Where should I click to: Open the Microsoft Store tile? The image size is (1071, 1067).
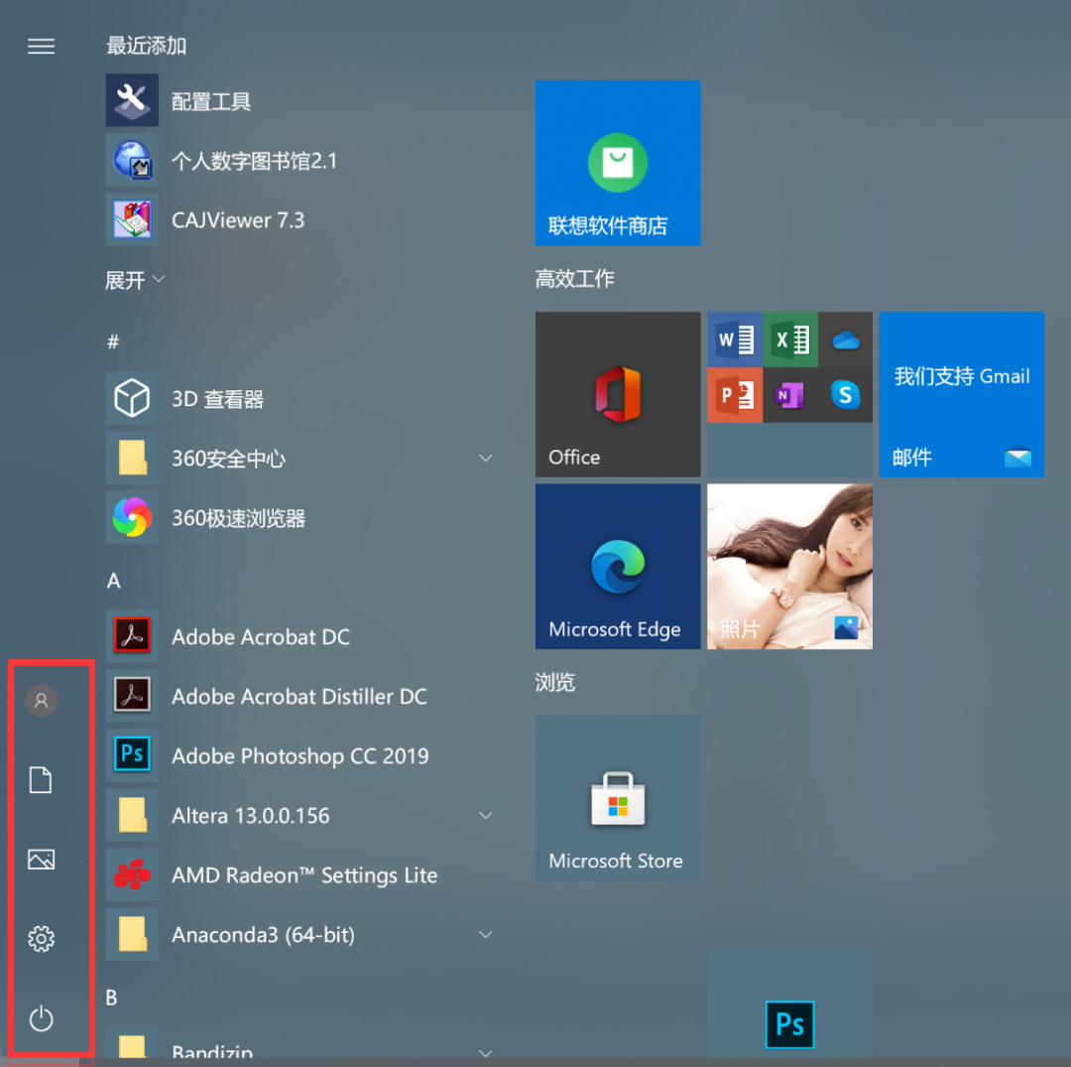(x=618, y=798)
